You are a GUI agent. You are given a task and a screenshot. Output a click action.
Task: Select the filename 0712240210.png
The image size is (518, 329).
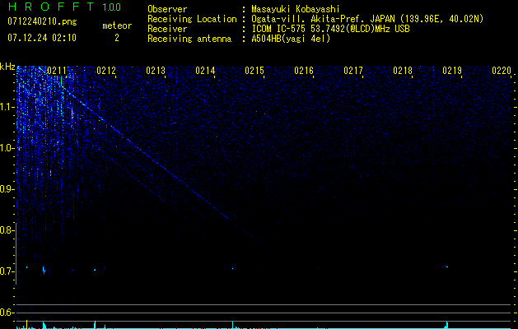pos(42,21)
